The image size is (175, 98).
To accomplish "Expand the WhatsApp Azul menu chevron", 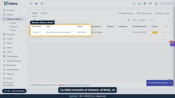I will point(24,70).
